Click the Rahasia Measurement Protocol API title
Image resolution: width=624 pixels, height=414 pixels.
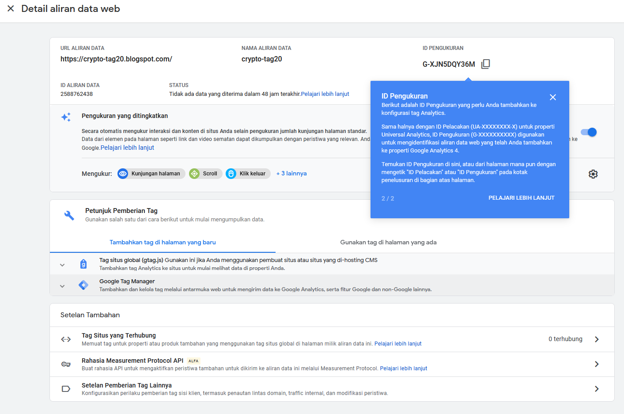pos(132,361)
